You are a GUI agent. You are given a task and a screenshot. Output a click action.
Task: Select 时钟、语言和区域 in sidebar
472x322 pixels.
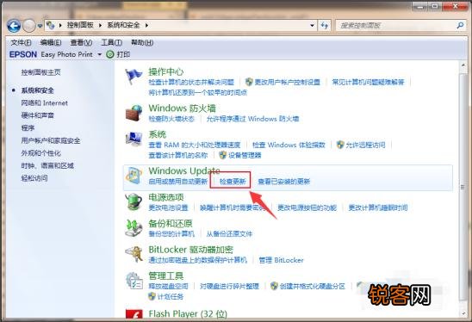coord(47,165)
